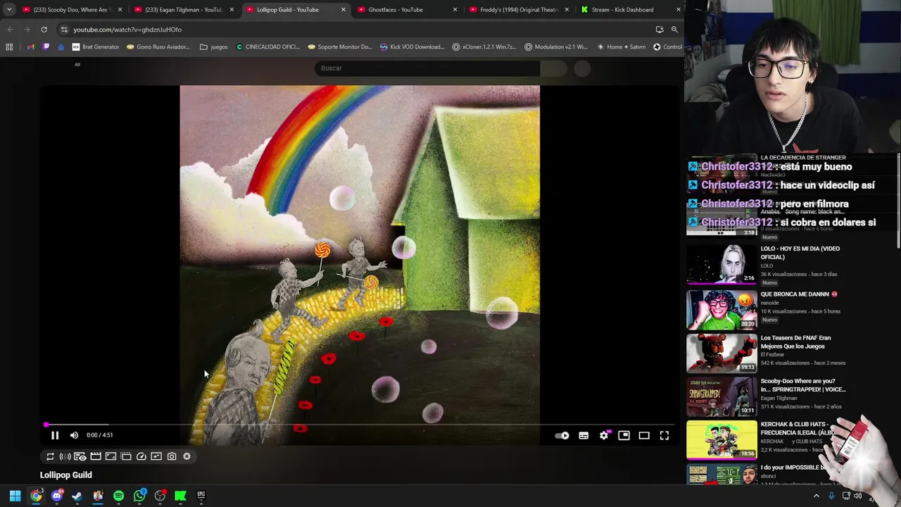Viewport: 901px width, 507px height.
Task: Click the video filters sparkle icon
Action: [x=156, y=456]
